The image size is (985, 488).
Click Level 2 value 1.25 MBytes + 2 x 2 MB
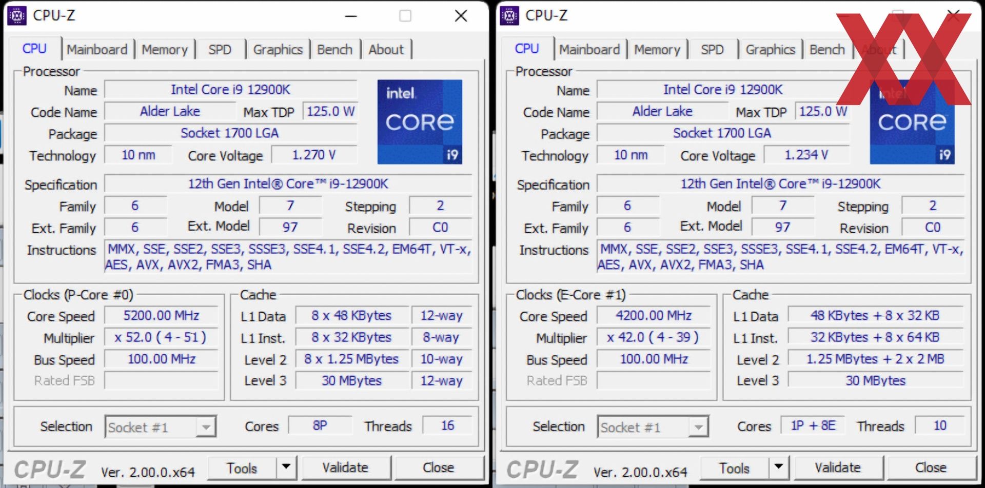coord(875,359)
